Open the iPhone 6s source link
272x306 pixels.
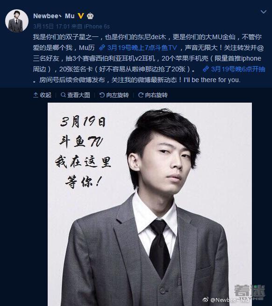97,26
